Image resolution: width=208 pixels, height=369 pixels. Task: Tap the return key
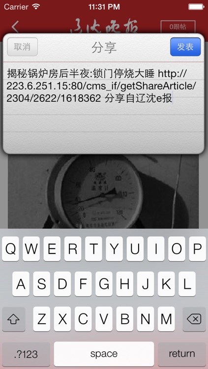pyautogui.click(x=182, y=354)
